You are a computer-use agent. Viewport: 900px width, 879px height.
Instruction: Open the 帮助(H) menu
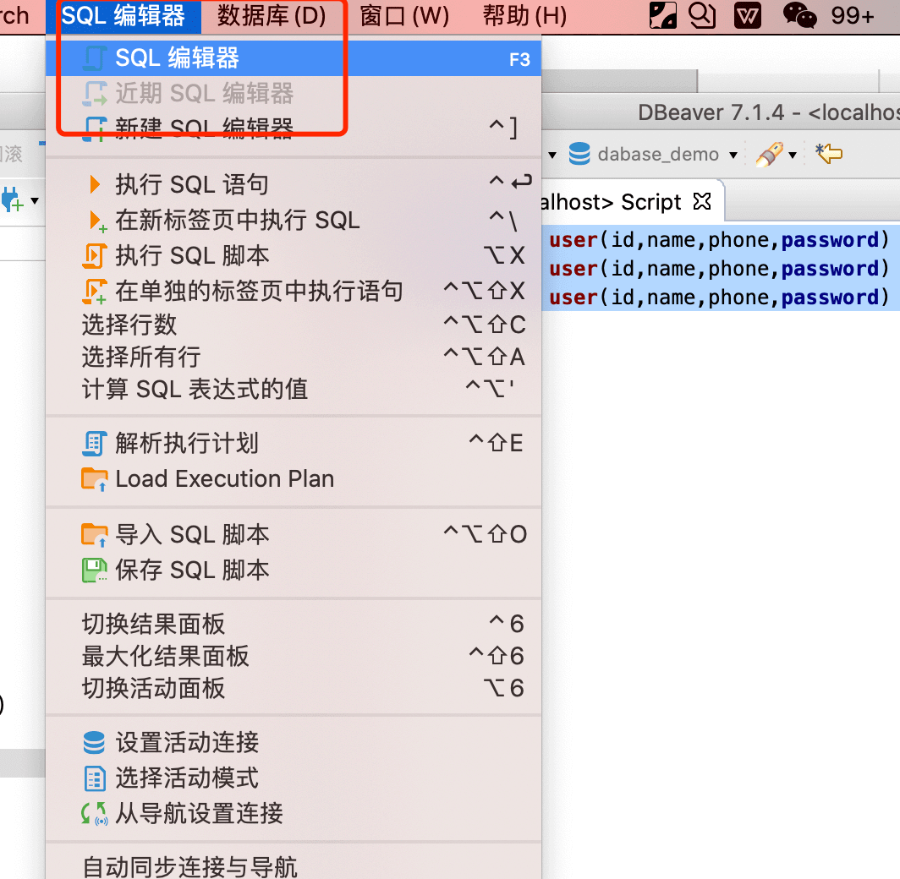pyautogui.click(x=524, y=15)
